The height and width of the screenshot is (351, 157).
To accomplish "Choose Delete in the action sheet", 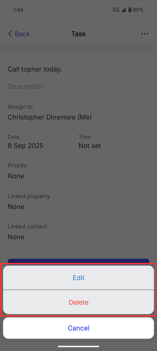I will [x=78, y=302].
